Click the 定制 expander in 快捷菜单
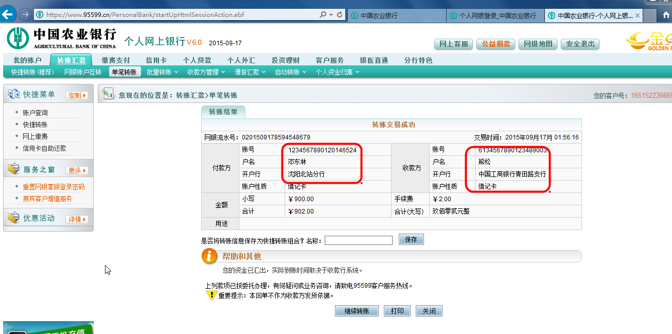This screenshot has height=334, width=672. coord(77,95)
